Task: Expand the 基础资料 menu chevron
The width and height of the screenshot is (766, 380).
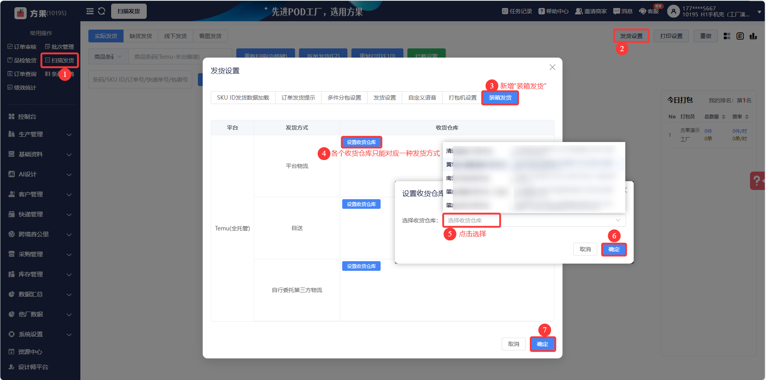Action: pyautogui.click(x=69, y=155)
